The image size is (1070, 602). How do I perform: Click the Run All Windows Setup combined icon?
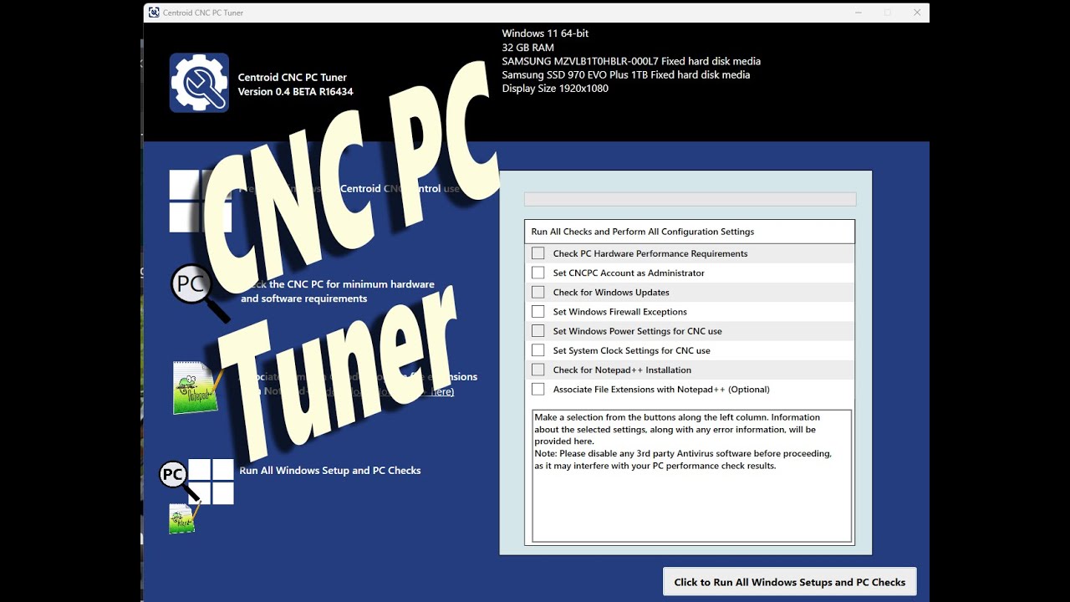(x=196, y=495)
